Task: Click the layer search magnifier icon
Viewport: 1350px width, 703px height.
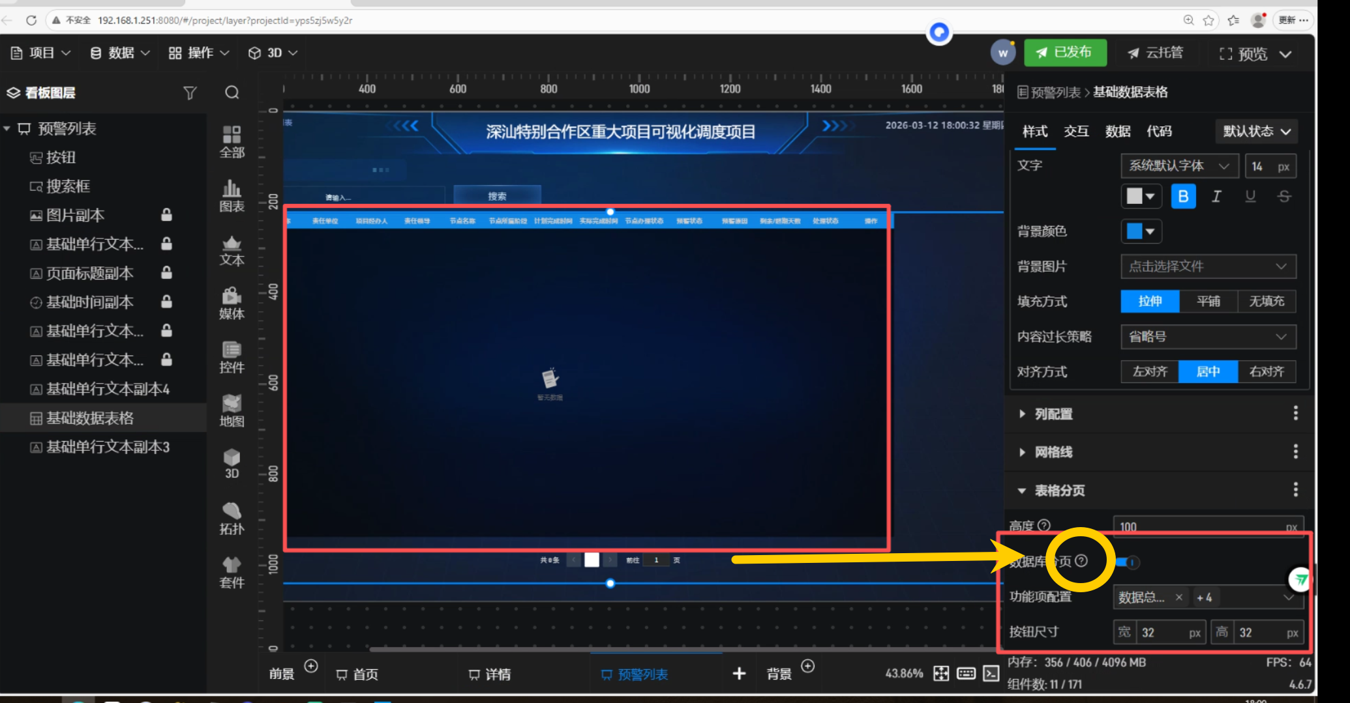Action: click(x=232, y=93)
